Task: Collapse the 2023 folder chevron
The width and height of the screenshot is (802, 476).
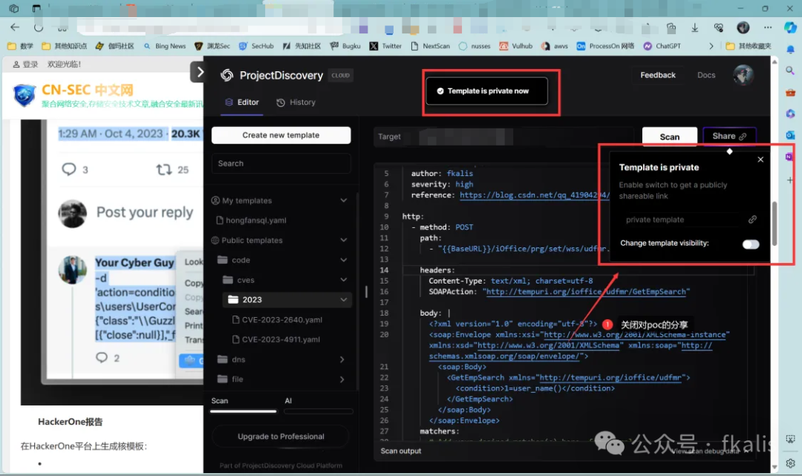Action: pos(343,300)
